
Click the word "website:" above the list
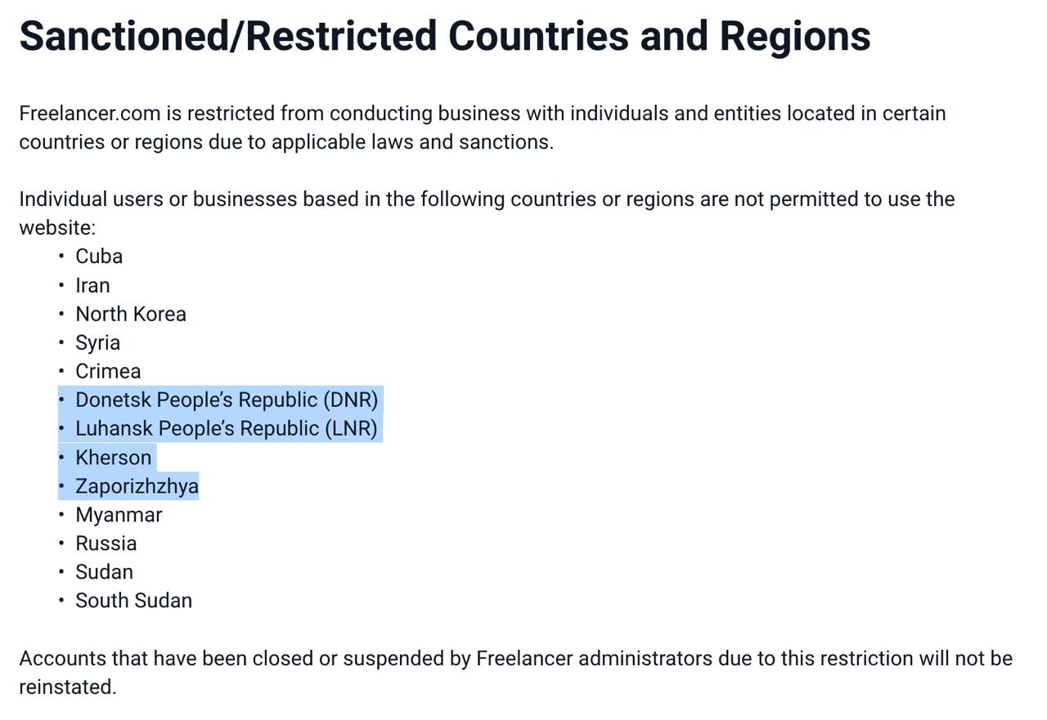point(57,227)
